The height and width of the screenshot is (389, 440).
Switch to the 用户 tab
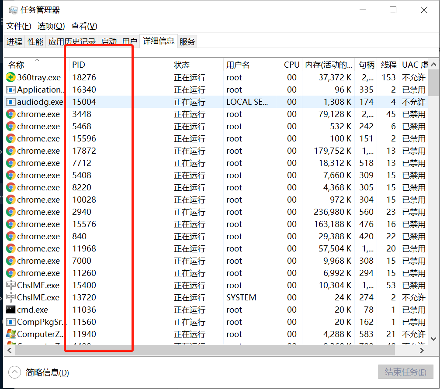click(x=129, y=42)
